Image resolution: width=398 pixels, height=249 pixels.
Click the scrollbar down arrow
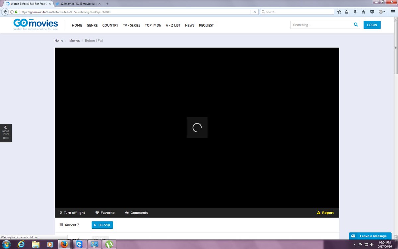tap(396, 237)
